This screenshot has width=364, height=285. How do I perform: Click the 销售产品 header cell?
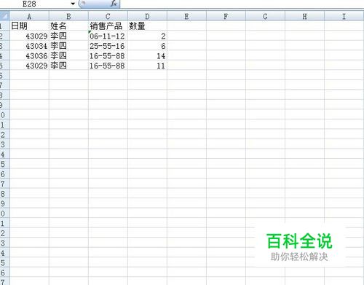108,26
